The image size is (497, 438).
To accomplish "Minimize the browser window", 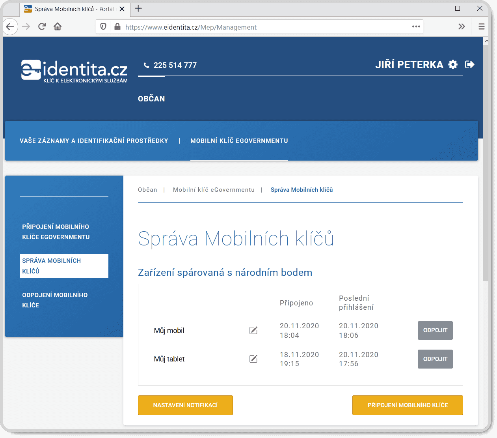I will tap(435, 8).
